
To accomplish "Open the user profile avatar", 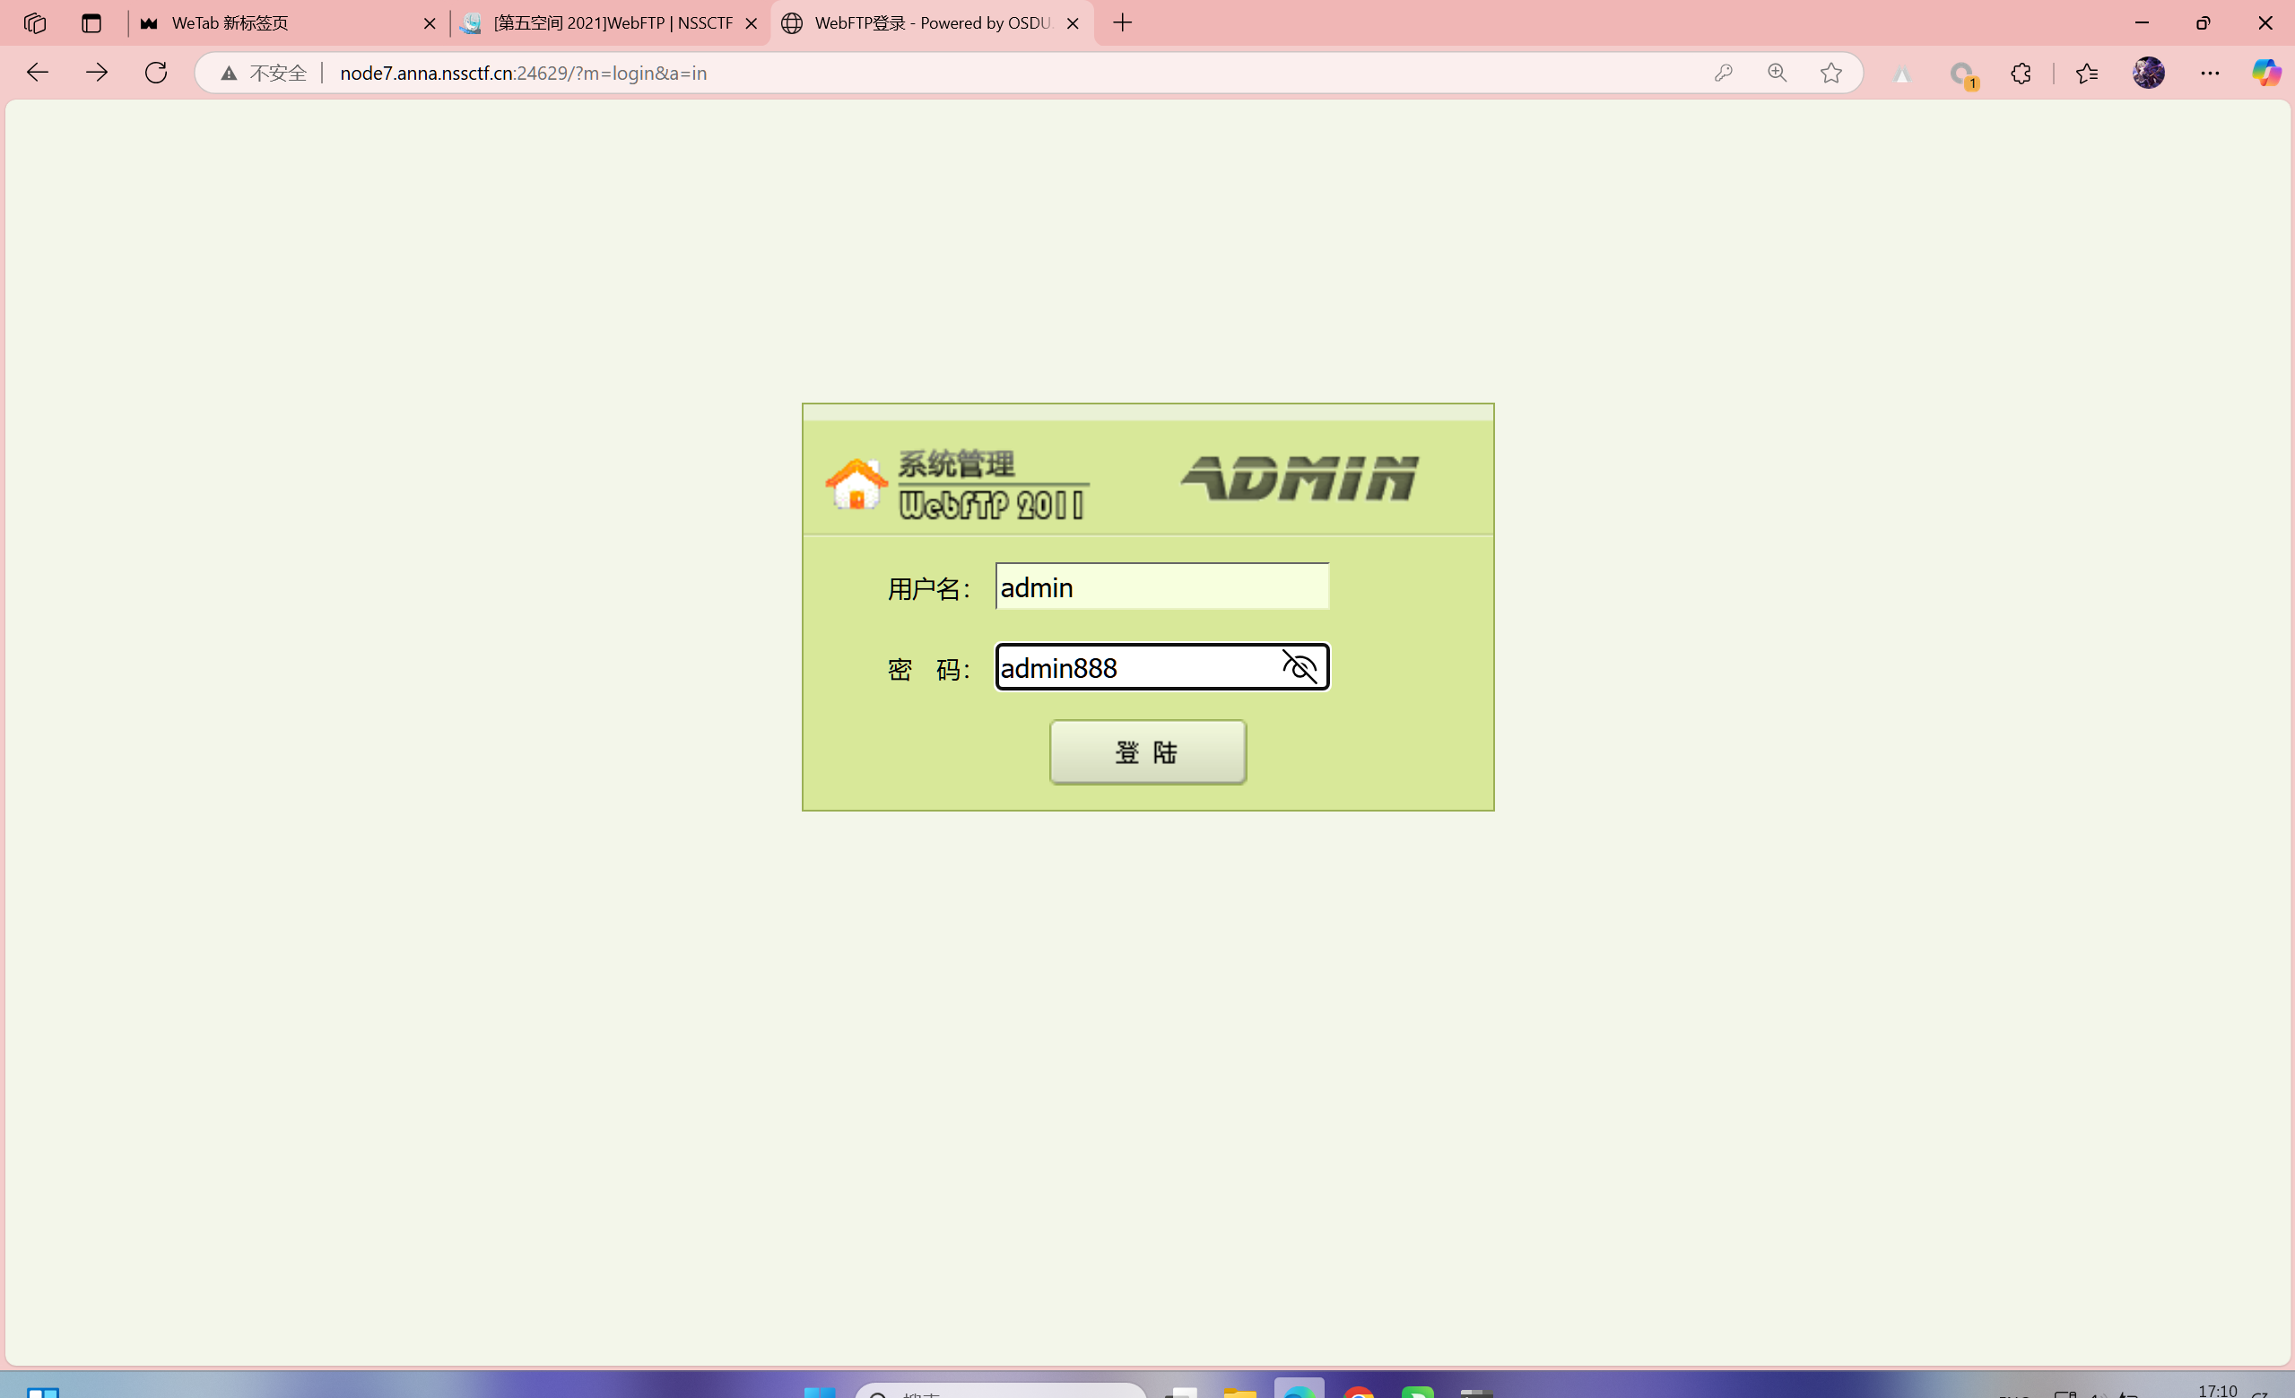I will [x=2149, y=73].
